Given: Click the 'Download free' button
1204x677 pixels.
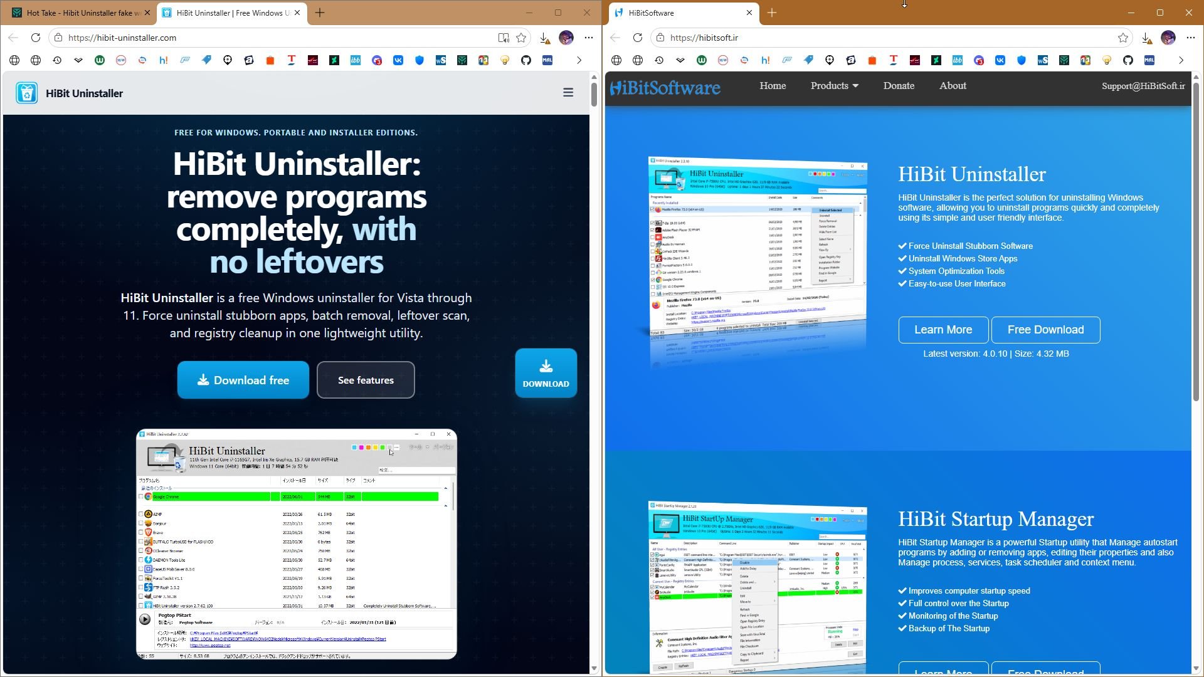Looking at the screenshot, I should 243,380.
